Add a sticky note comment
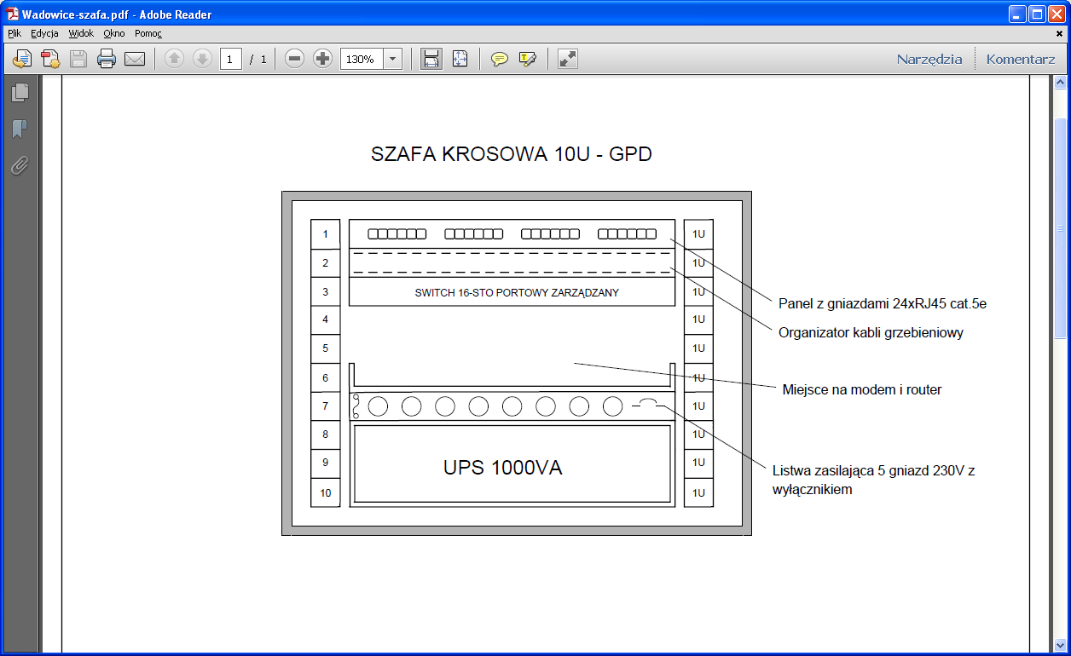The width and height of the screenshot is (1071, 656). [500, 59]
